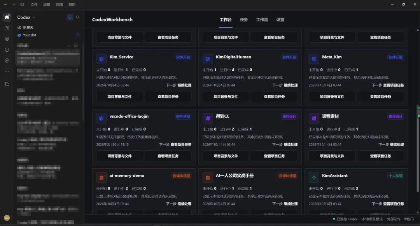The width and height of the screenshot is (420, 226).
Task: Switch to the 工作流 tab
Action: 262,20
